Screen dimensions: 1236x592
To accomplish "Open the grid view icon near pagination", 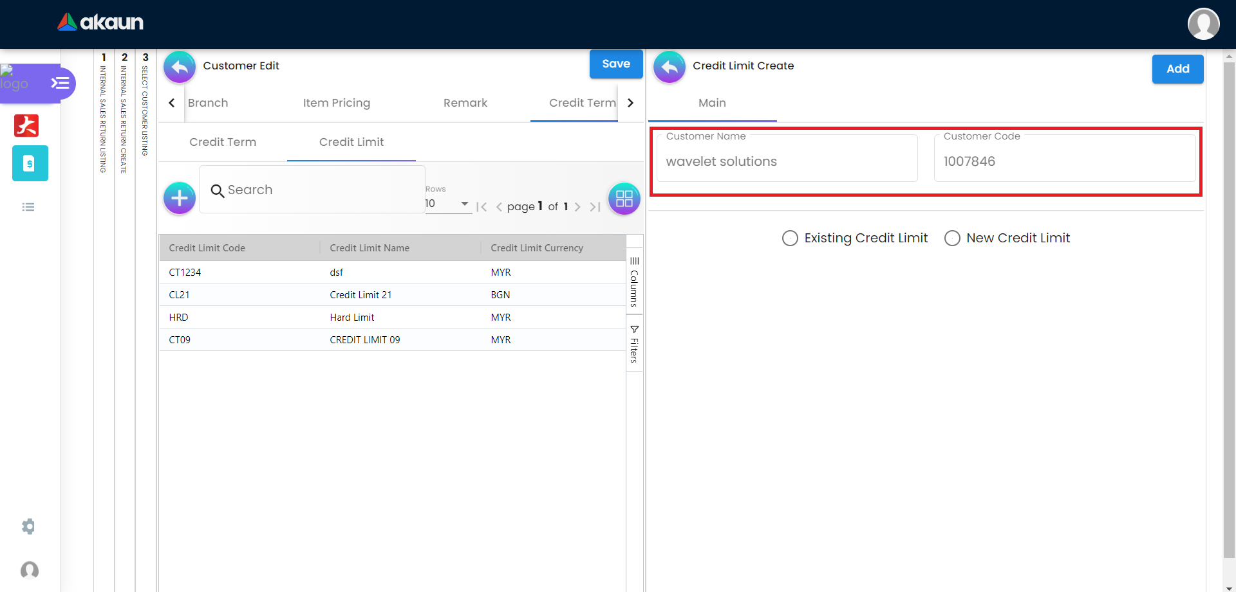I will (x=624, y=199).
